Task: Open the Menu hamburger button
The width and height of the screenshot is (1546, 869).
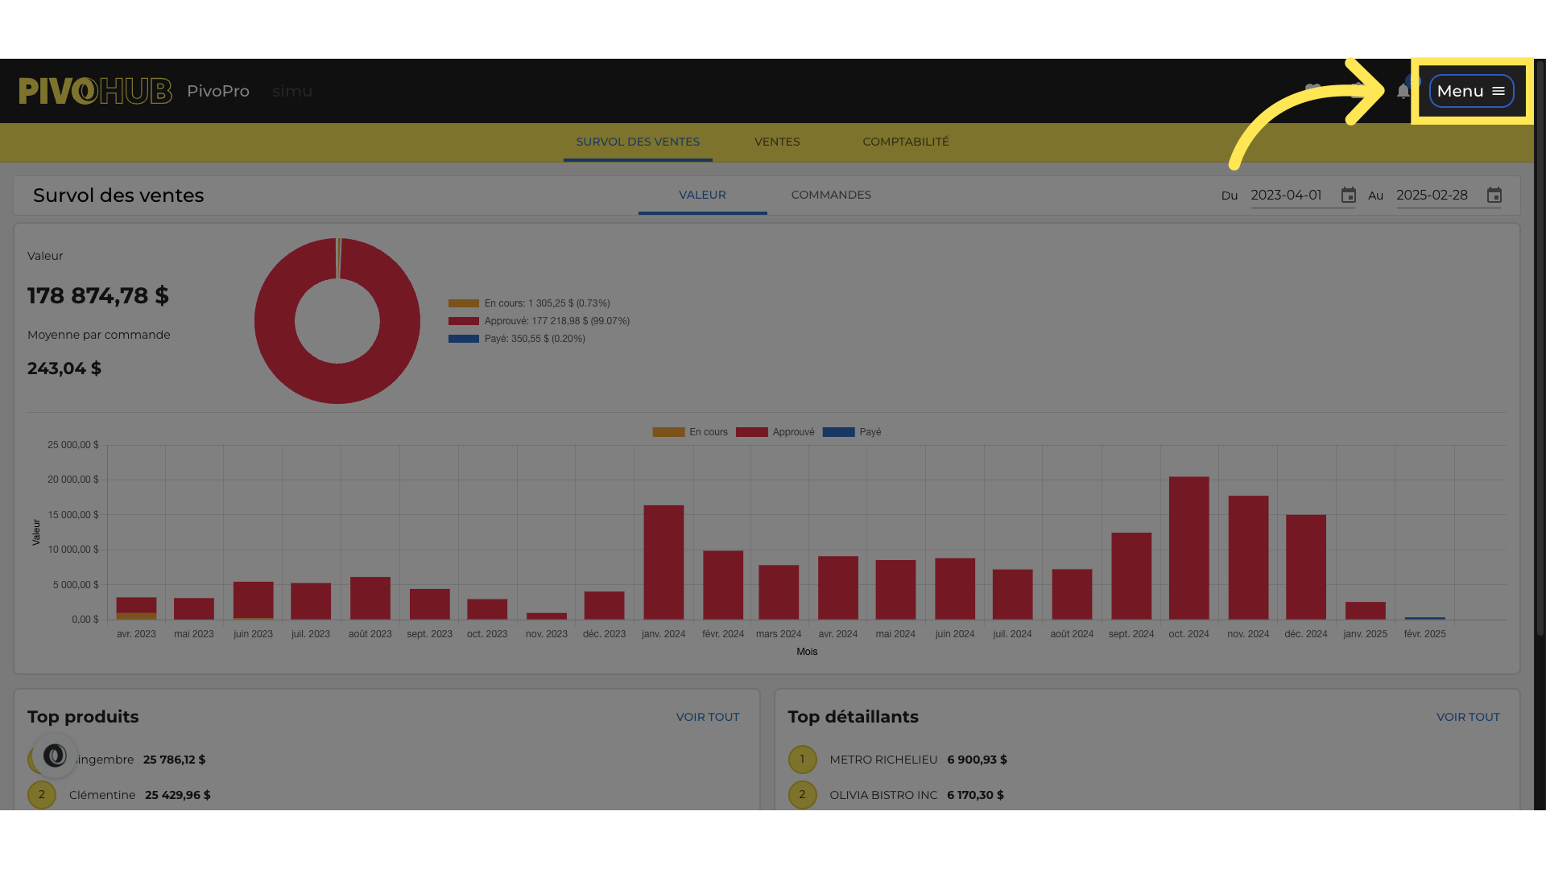Action: tap(1470, 91)
